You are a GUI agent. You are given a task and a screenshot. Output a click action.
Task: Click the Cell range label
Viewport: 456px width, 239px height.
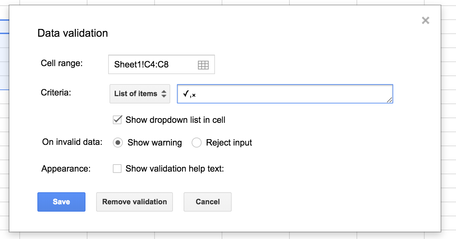62,63
